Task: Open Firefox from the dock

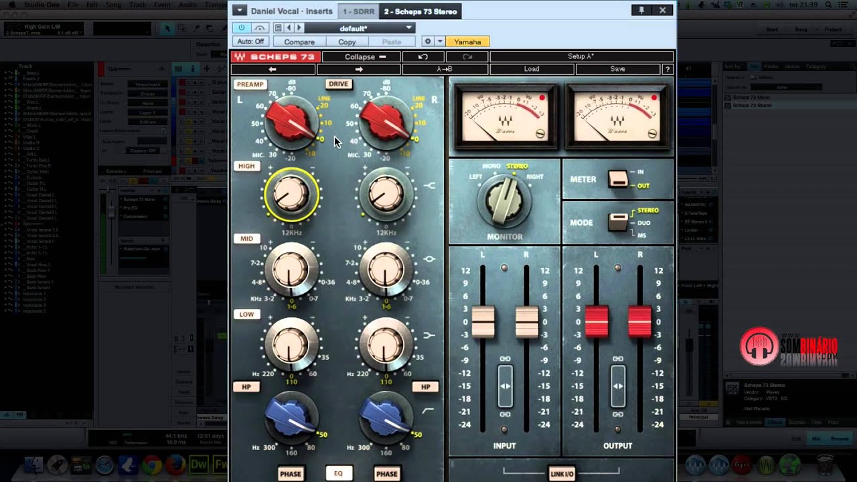Action: point(175,465)
